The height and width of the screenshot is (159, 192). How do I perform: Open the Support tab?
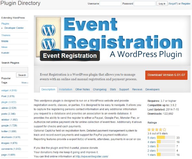tap(124, 89)
